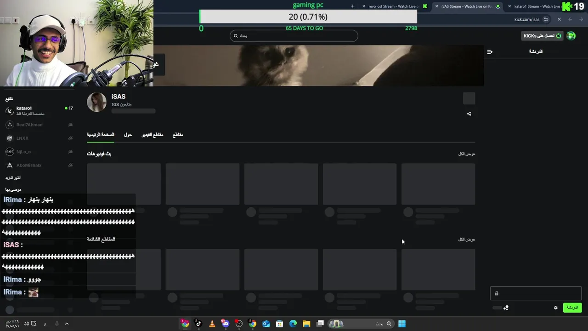Click the Kick search box

pos(294,36)
